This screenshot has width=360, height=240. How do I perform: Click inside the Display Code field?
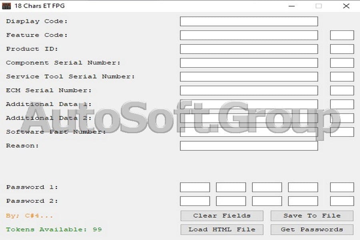249,21
